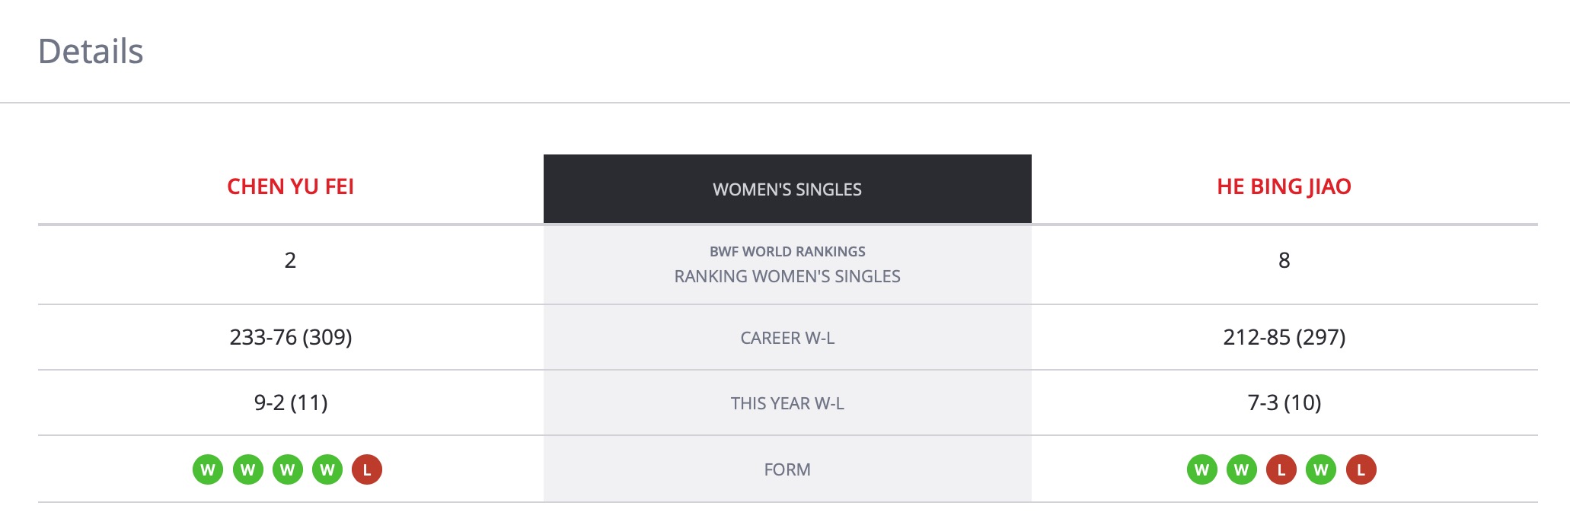The image size is (1570, 525).
Task: Click He Bing Jiao's ranking number 8
Action: (x=1284, y=260)
